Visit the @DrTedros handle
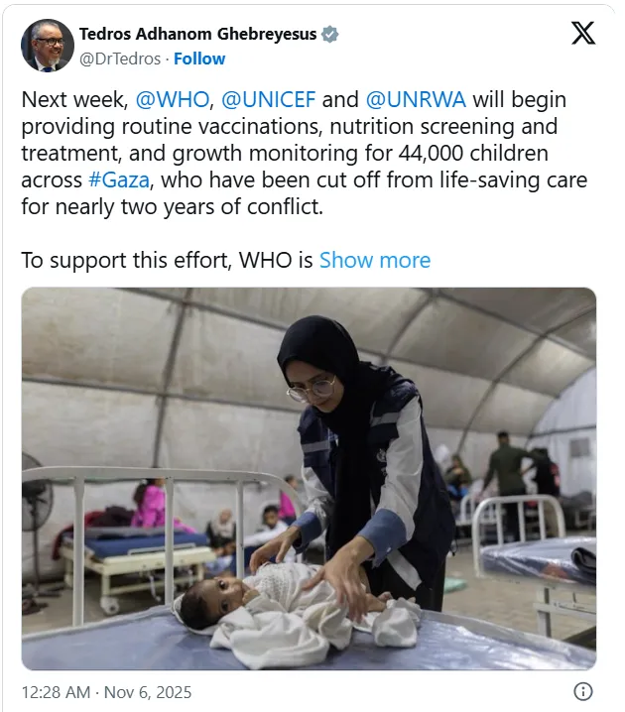 tap(120, 59)
